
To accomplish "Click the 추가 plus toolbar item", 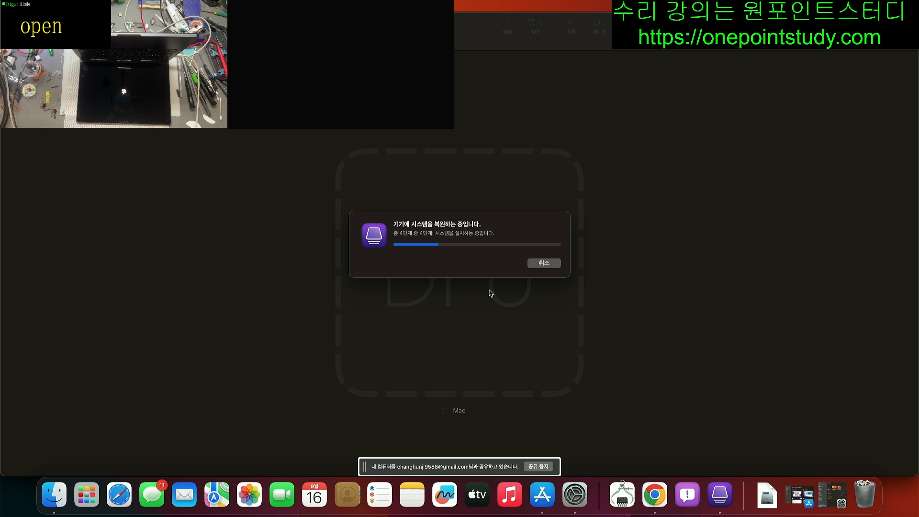I will pos(570,22).
